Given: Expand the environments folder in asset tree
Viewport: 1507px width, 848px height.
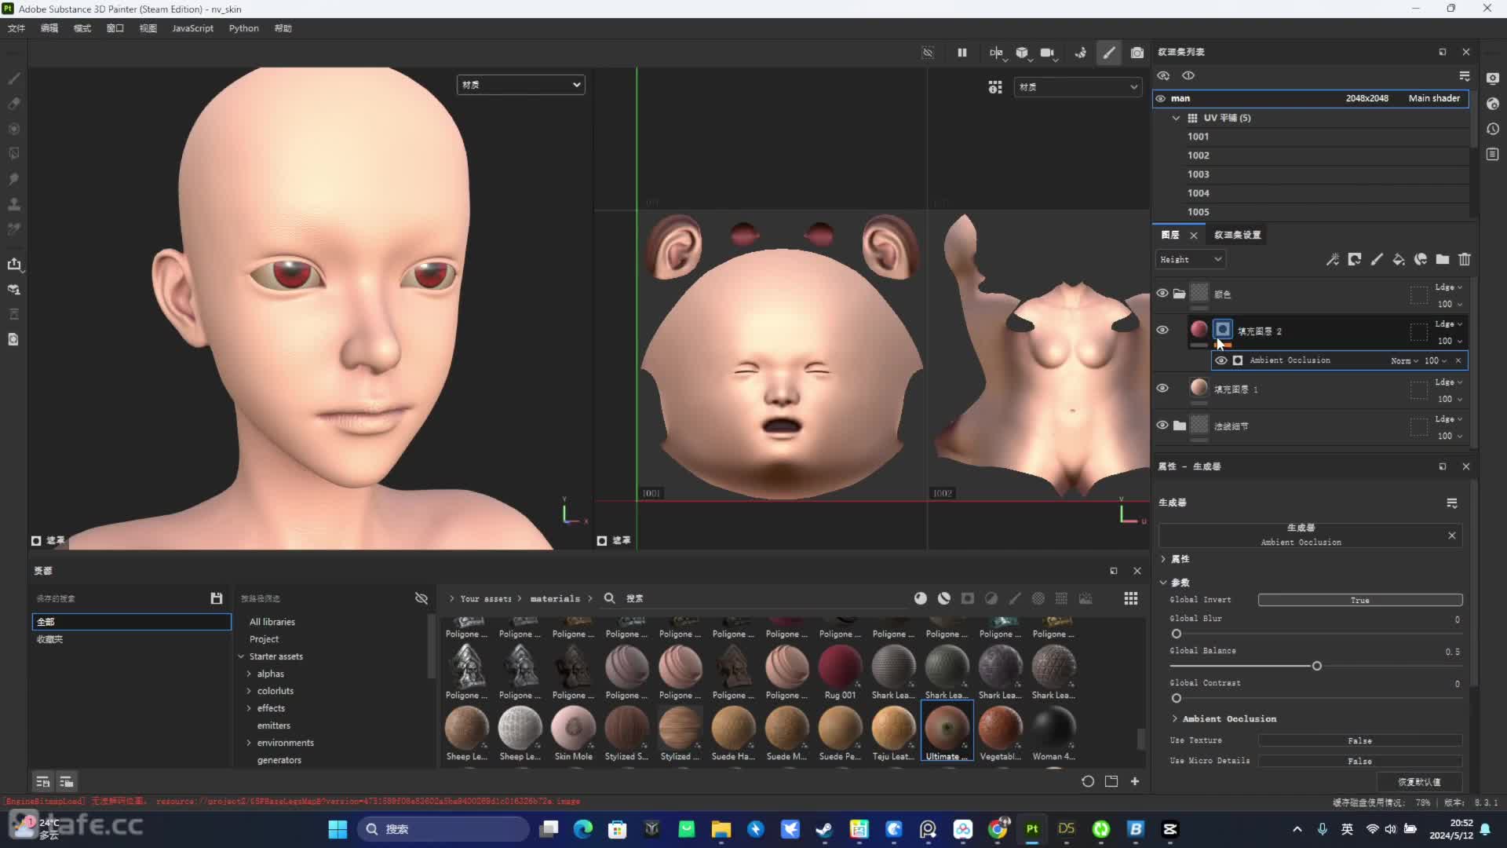Looking at the screenshot, I should point(250,743).
